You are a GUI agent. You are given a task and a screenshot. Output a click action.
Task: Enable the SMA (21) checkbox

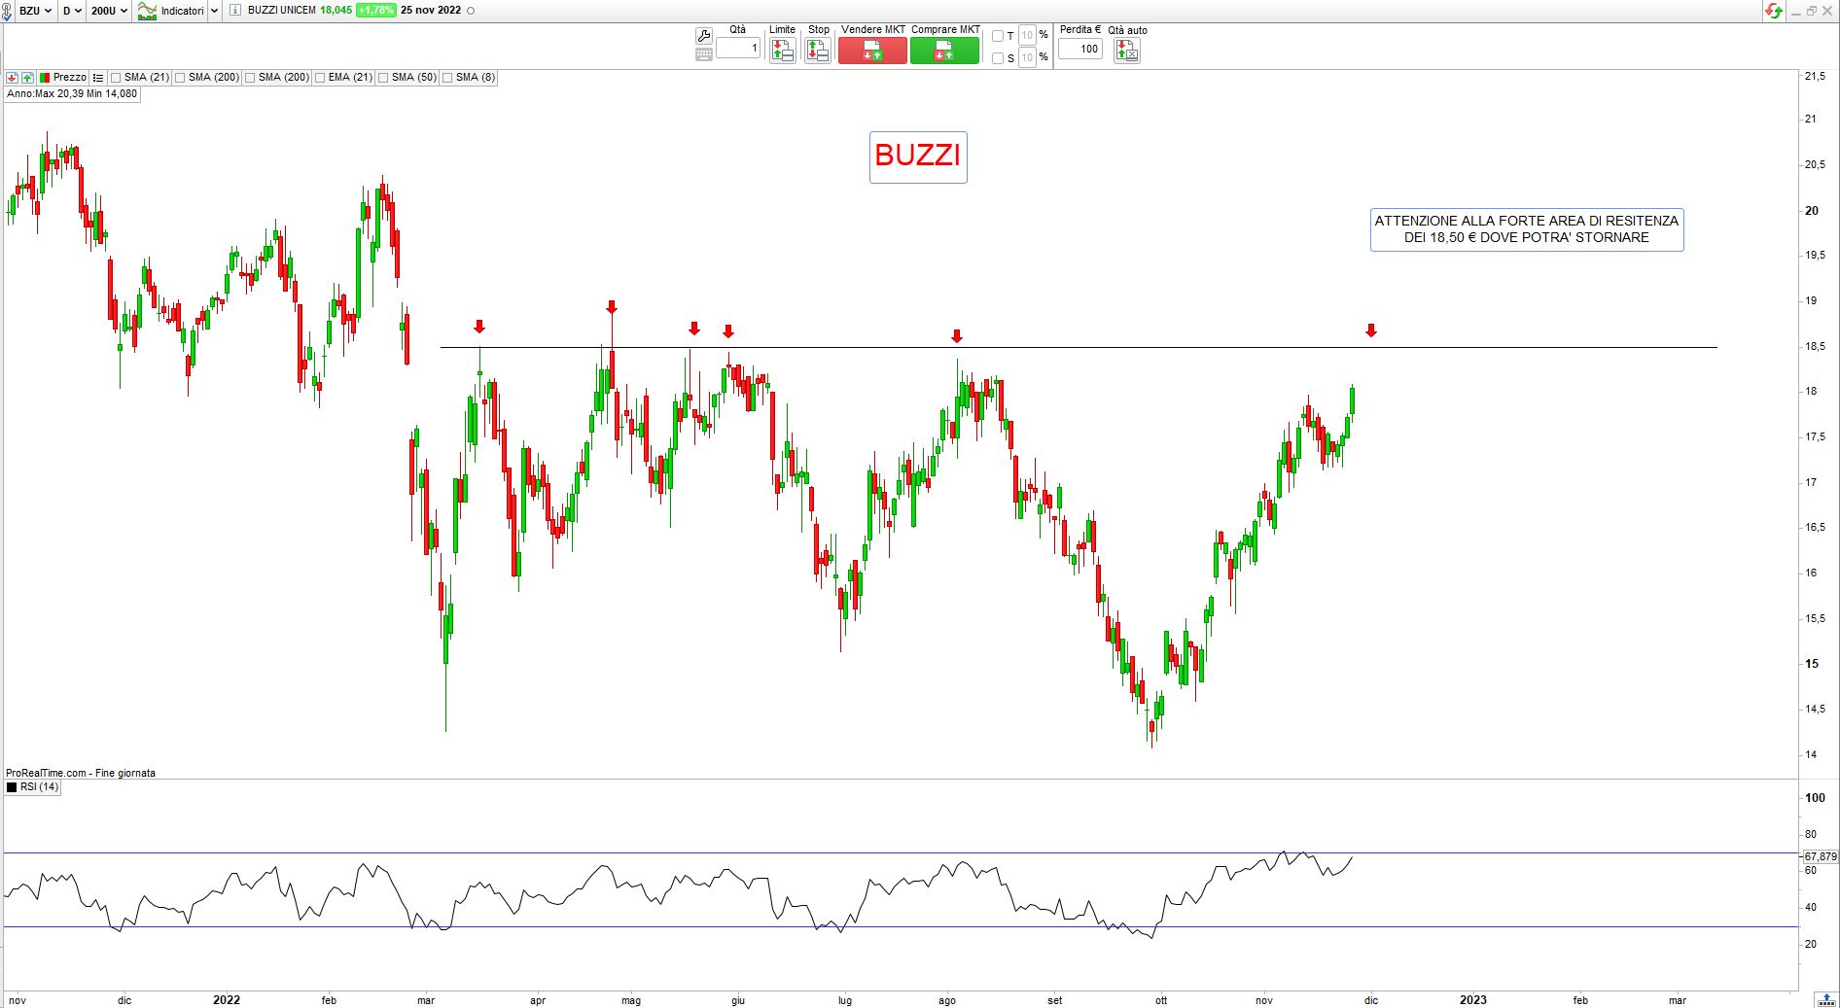(116, 78)
